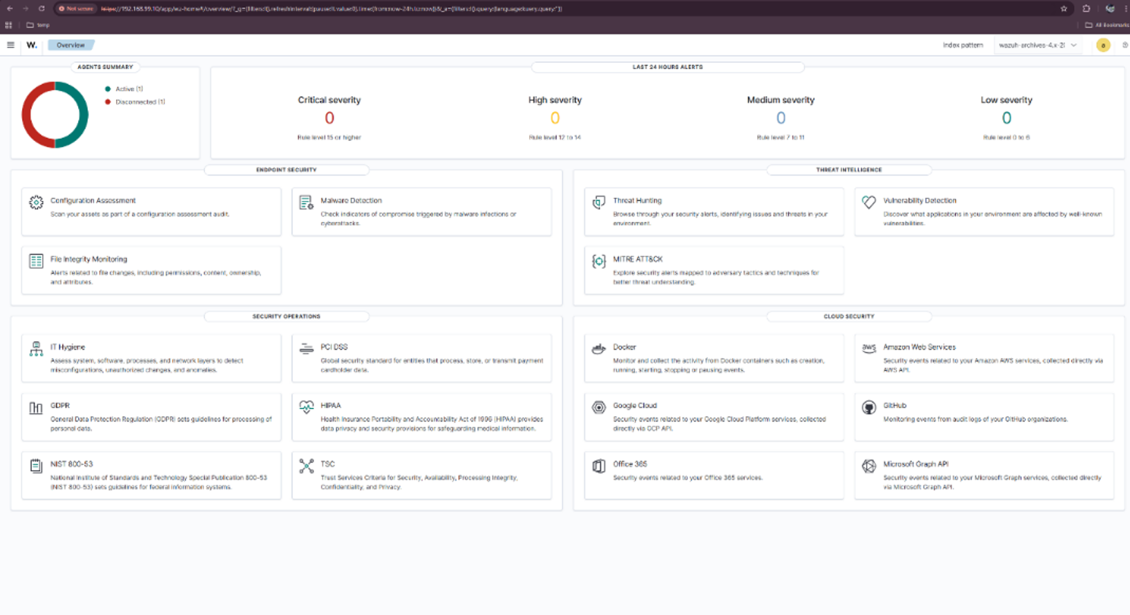Click the High severity count 0
Viewport: 1130px width, 615px height.
click(x=555, y=118)
